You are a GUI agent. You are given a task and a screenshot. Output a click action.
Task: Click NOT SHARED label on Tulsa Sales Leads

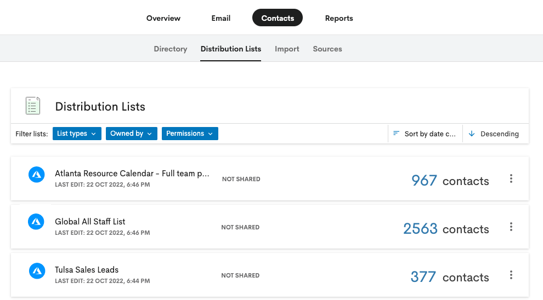coord(240,275)
